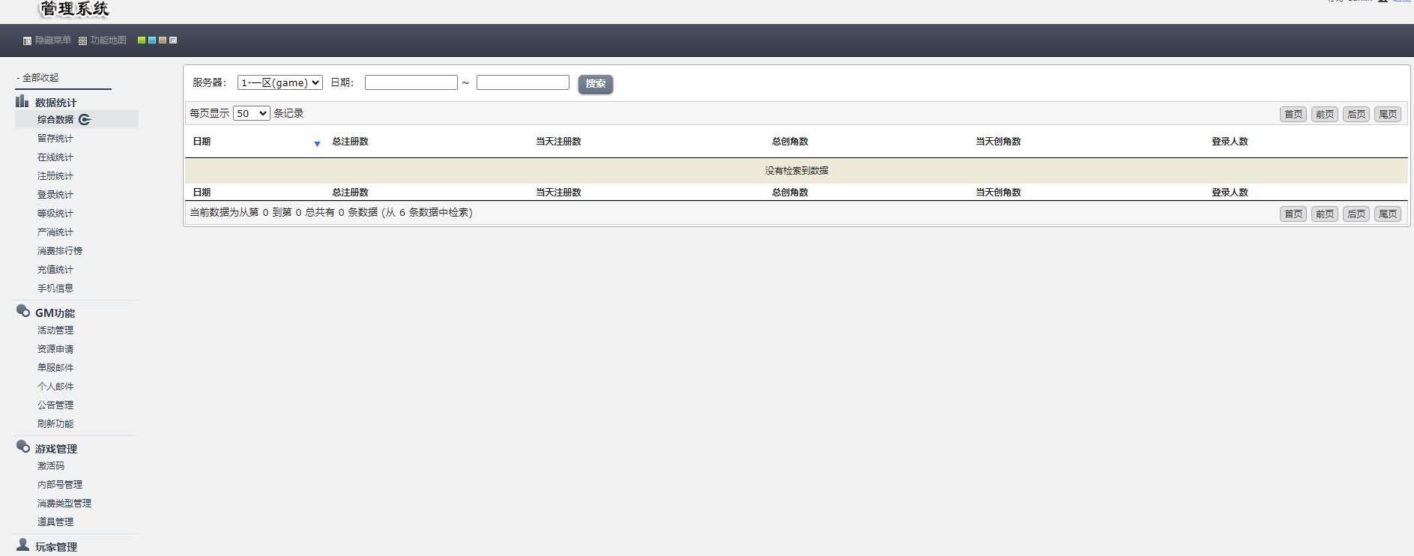Viewport: 1414px width, 556px height.
Task: Click the bar chart icon beside 数据统计
Action: (x=22, y=101)
